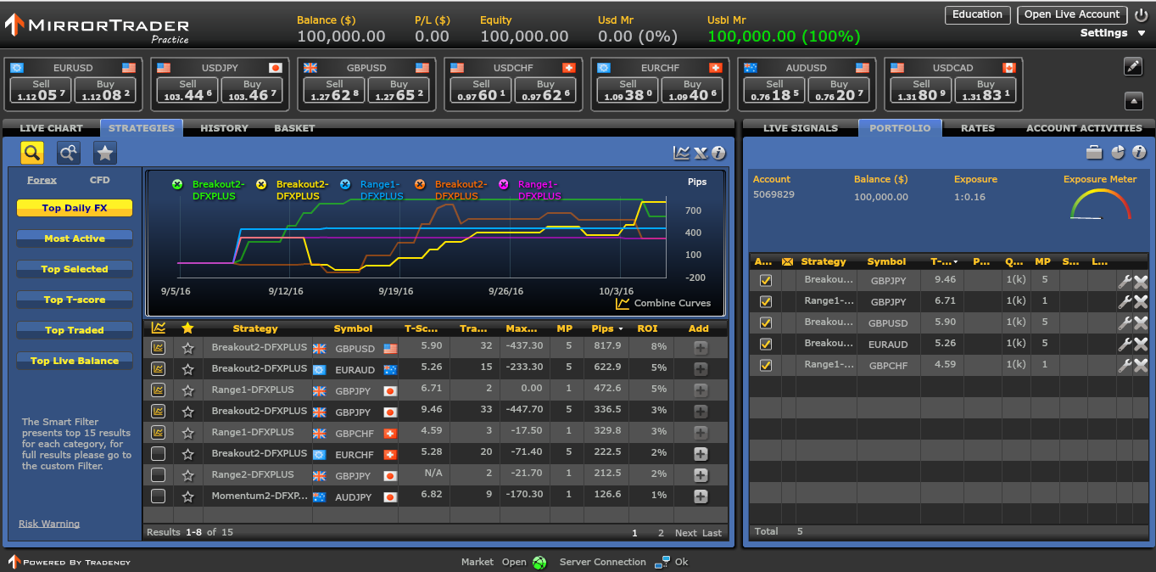This screenshot has width=1156, height=572.
Task: Click the USDJPY Sell price button
Action: click(188, 90)
